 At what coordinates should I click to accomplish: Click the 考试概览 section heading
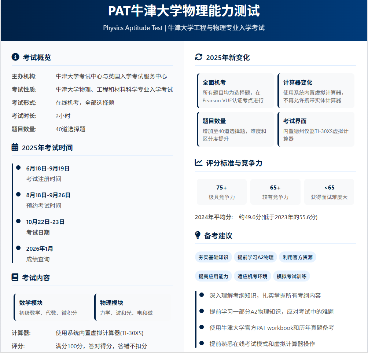pyautogui.click(x=37, y=58)
